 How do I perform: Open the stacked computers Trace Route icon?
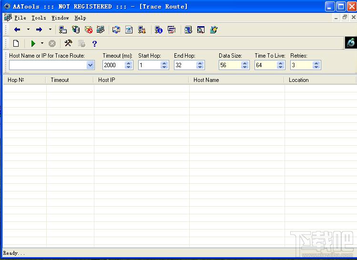[101, 30]
